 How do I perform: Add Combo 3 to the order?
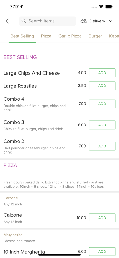click(x=102, y=125)
